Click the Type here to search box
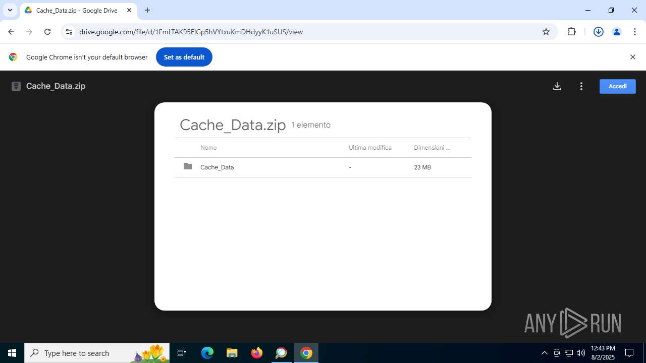 (x=97, y=353)
